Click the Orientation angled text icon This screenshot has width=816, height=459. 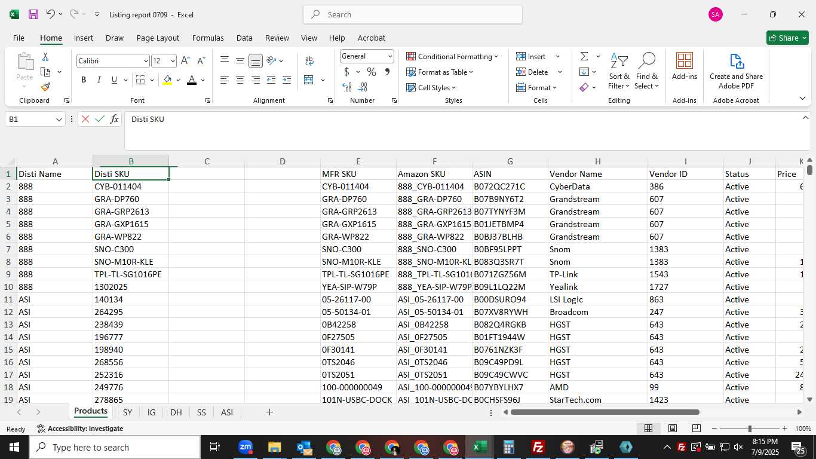pyautogui.click(x=271, y=60)
